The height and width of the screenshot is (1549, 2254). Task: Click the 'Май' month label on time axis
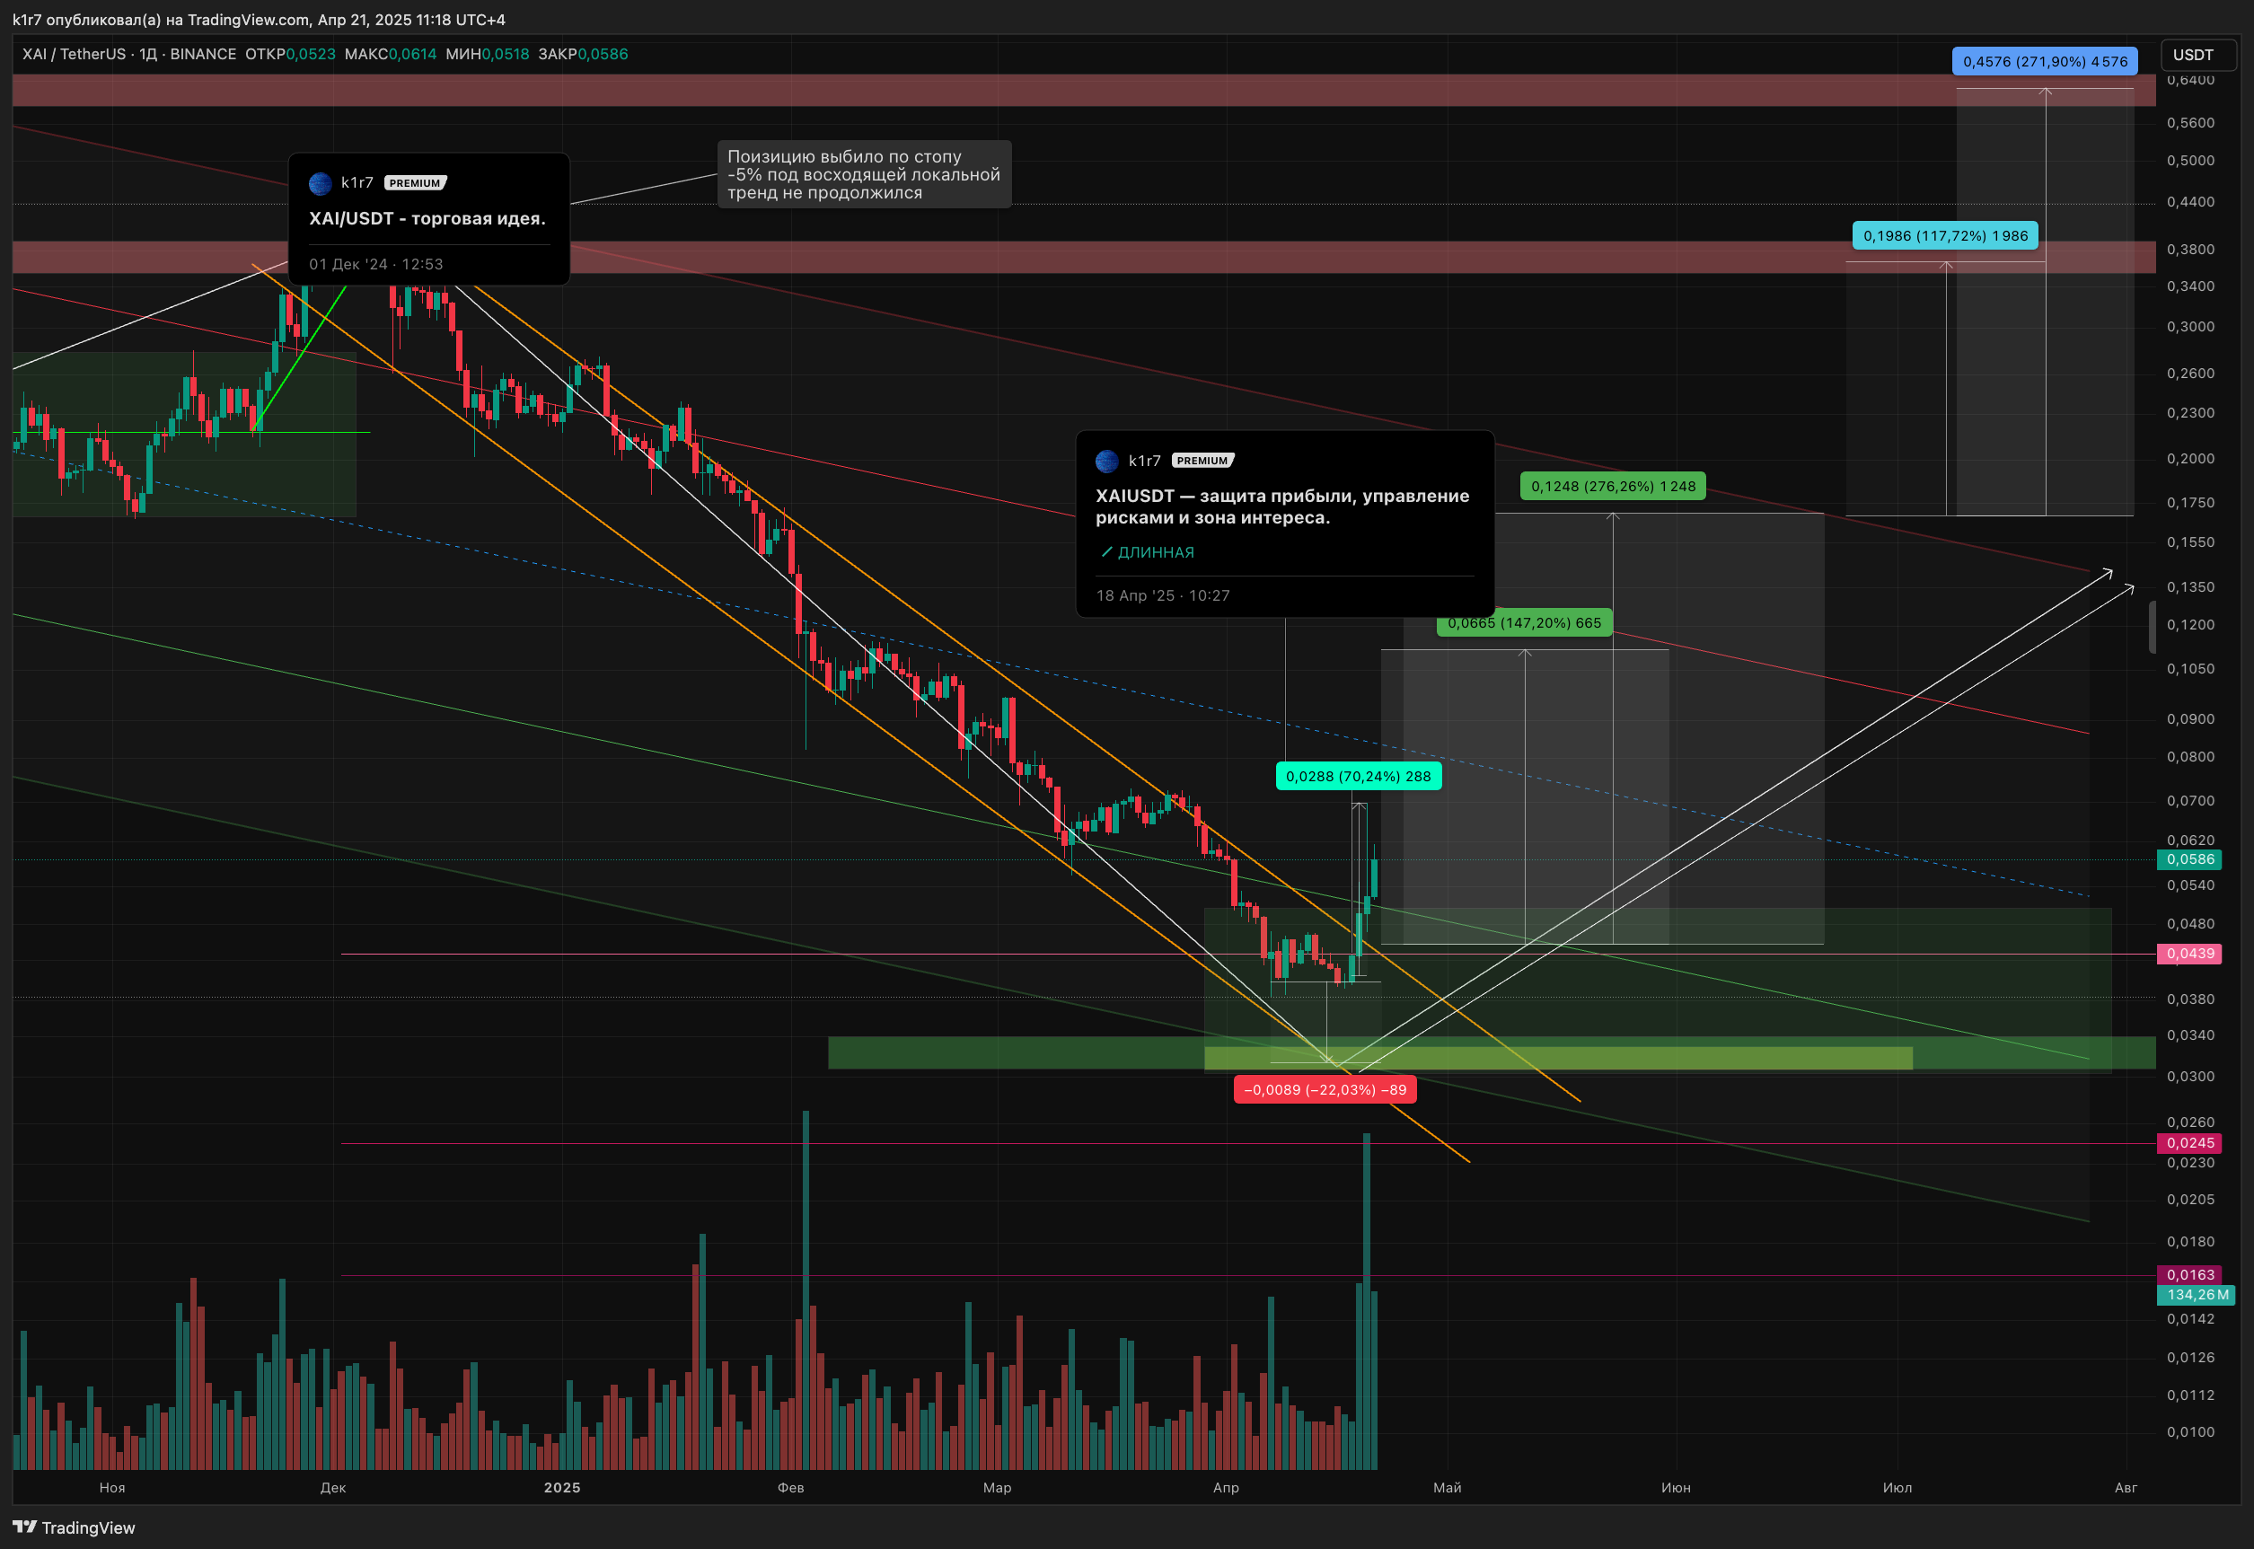tap(1447, 1488)
